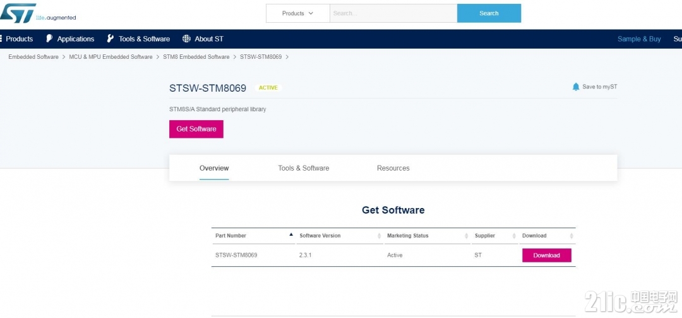Click the STM8S/A Standard peripheral library description
The image size is (682, 318).
(x=217, y=109)
